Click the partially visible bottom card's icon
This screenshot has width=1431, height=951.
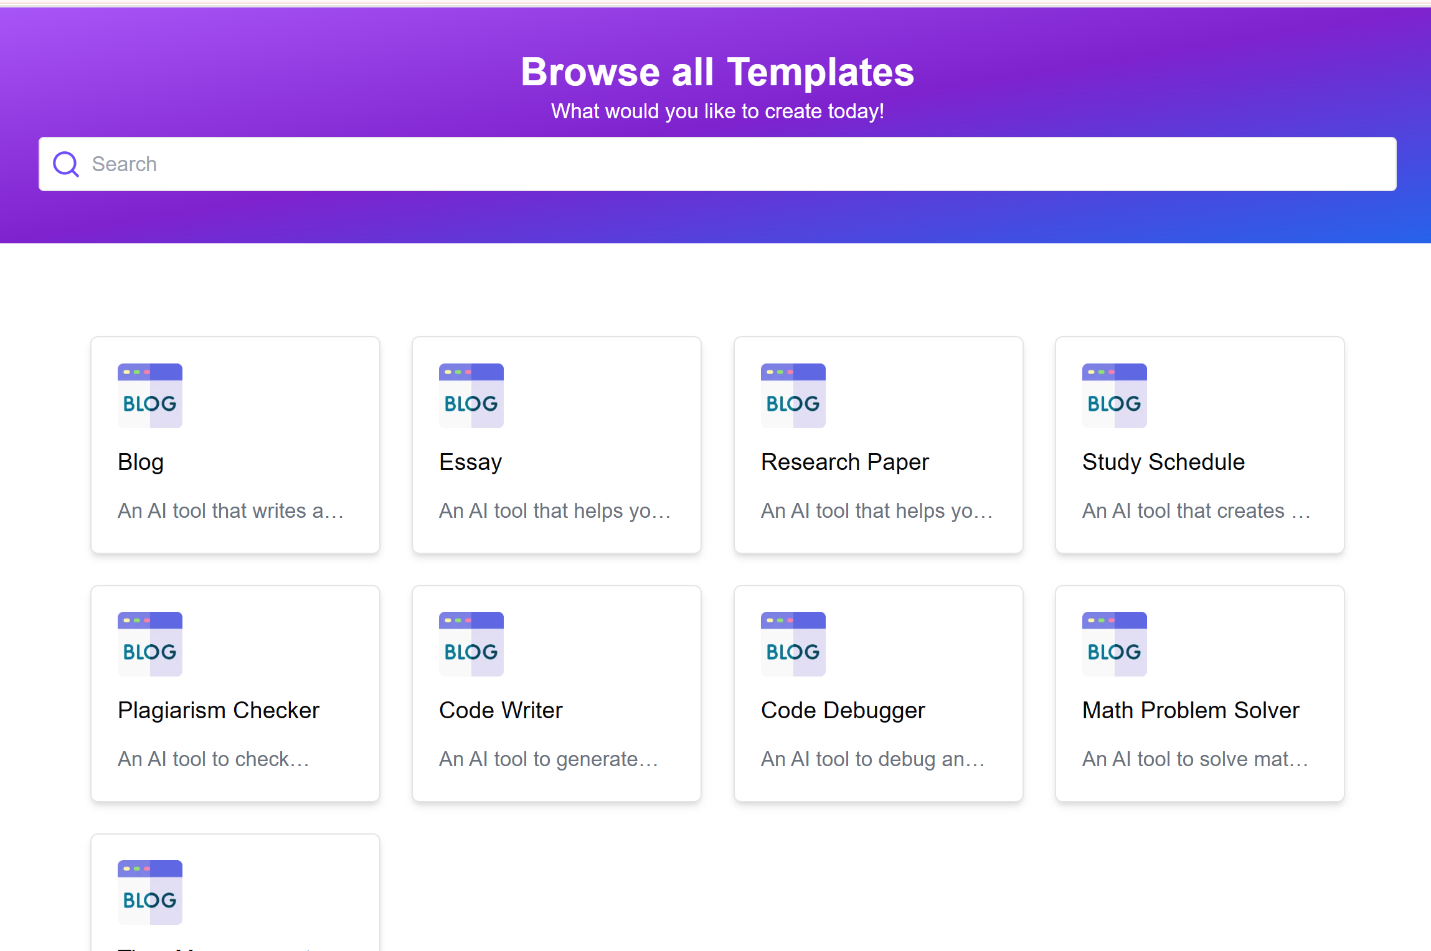coord(150,892)
